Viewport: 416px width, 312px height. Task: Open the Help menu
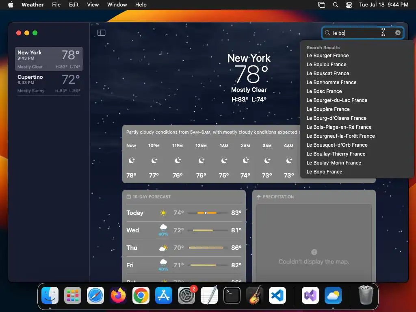[x=141, y=5]
